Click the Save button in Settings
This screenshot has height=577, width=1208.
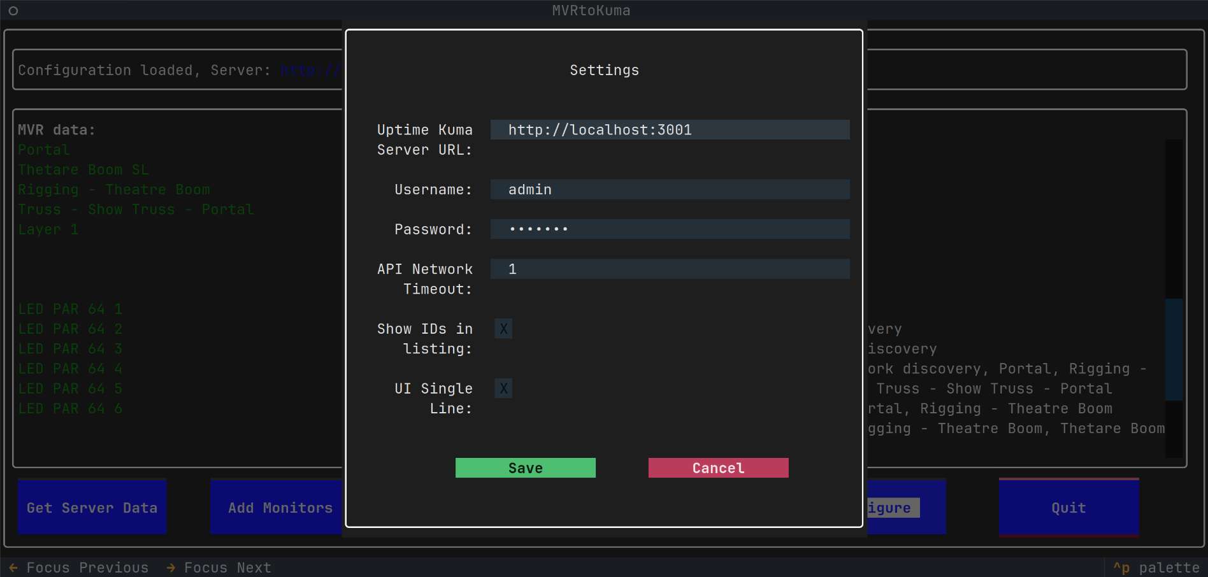[x=525, y=468]
